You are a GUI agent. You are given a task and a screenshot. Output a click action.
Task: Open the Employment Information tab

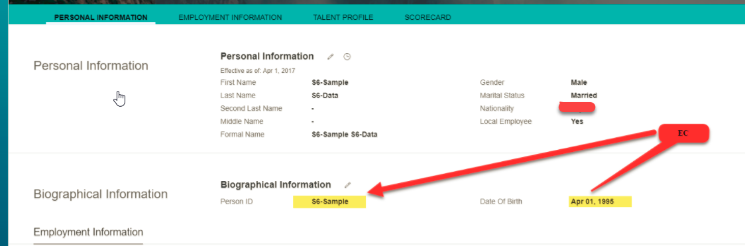point(230,17)
